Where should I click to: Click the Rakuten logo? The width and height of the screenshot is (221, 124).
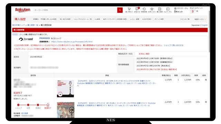[x=23, y=10]
